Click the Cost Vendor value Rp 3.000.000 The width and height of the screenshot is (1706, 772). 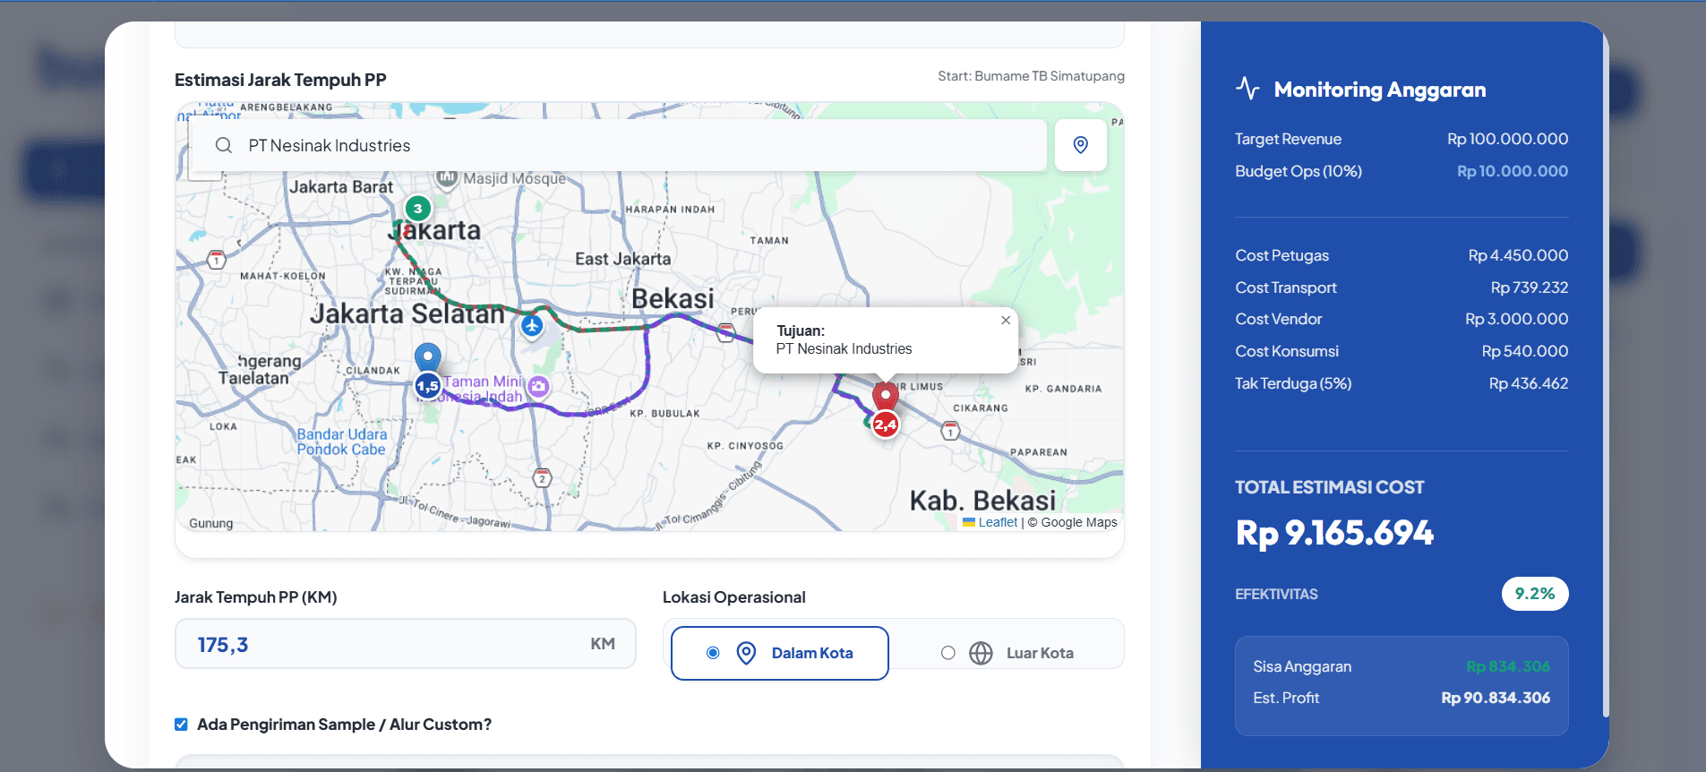tap(1516, 319)
